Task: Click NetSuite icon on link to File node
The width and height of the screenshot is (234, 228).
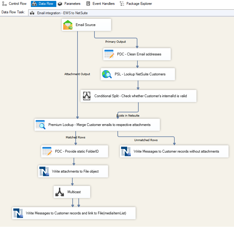Action: pos(18,213)
